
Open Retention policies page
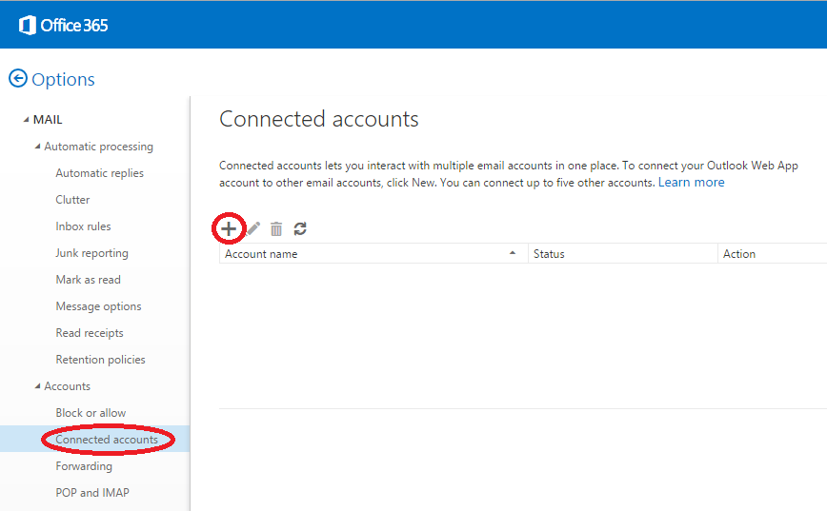pyautogui.click(x=100, y=360)
